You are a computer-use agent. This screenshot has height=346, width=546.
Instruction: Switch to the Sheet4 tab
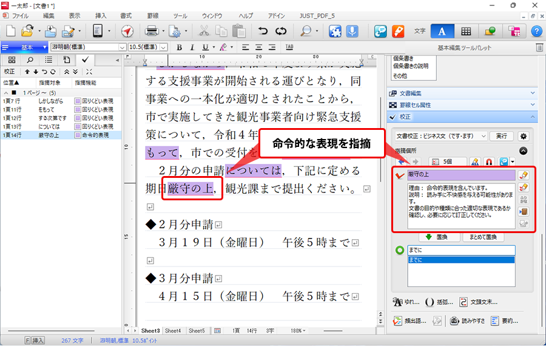pos(173,331)
